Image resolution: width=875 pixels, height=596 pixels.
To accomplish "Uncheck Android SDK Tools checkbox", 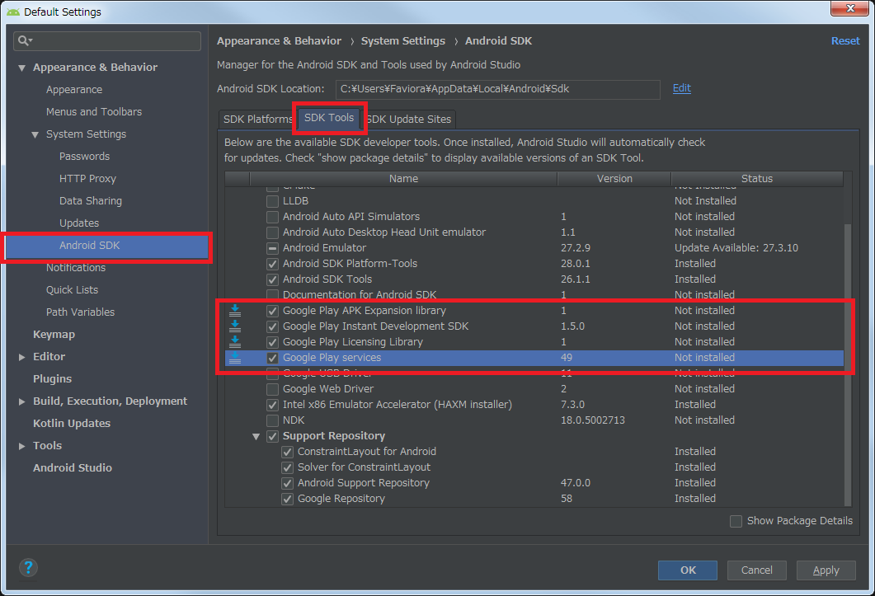I will [272, 279].
